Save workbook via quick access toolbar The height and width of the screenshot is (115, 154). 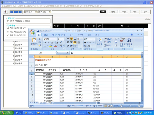coord(38,31)
